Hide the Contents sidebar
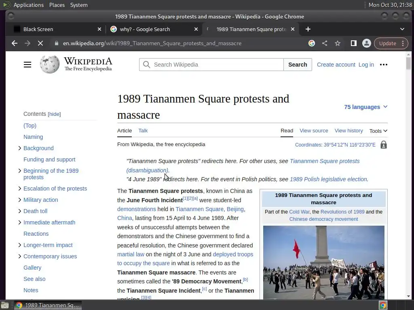The height and width of the screenshot is (310, 414). [54, 114]
